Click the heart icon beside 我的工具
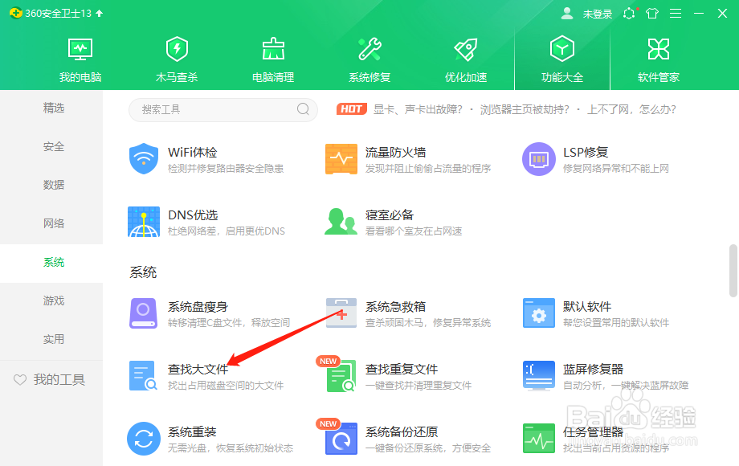This screenshot has width=739, height=466. 20,380
